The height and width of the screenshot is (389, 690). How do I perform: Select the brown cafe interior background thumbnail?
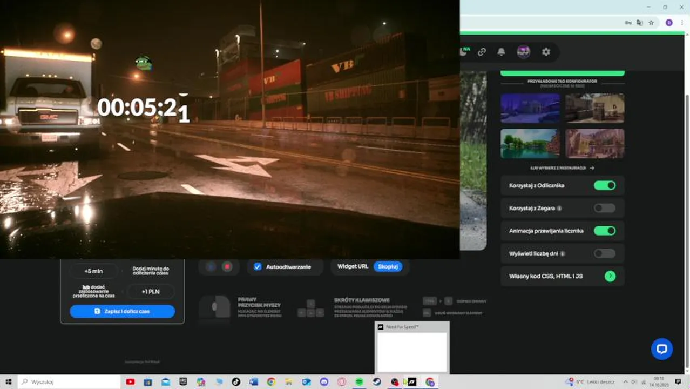(595, 109)
